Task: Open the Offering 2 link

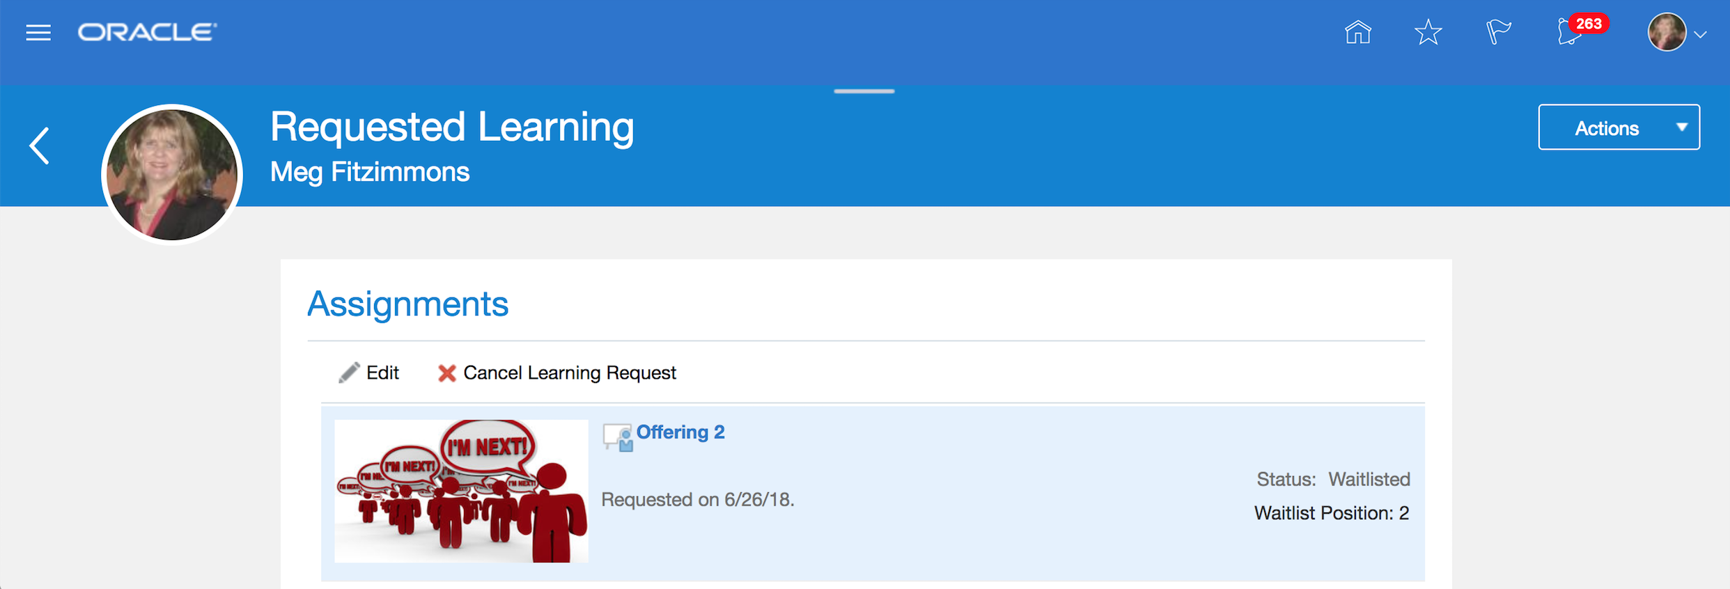Action: (x=680, y=432)
